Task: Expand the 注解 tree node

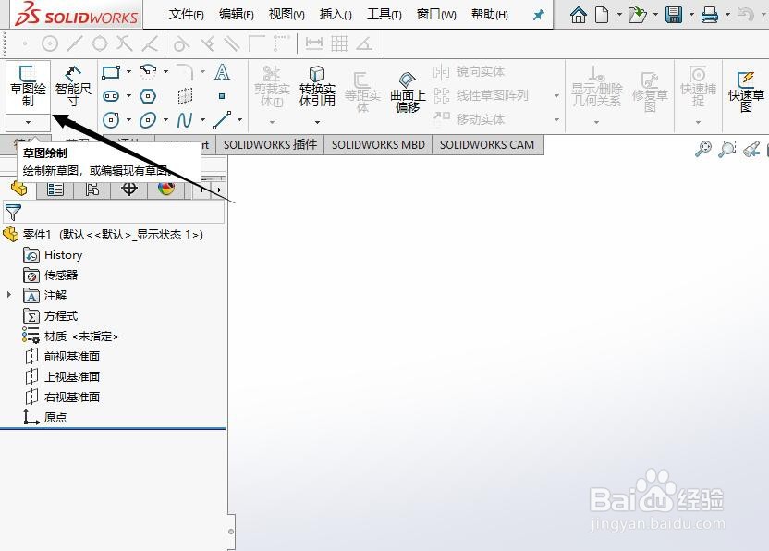Action: (9, 295)
